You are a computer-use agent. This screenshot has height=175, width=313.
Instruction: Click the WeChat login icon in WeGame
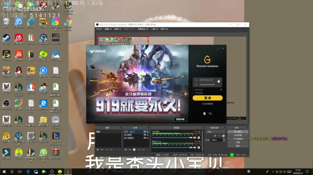click(210, 113)
